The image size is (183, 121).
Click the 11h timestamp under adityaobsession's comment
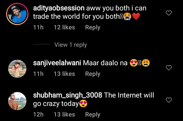pos(38,28)
